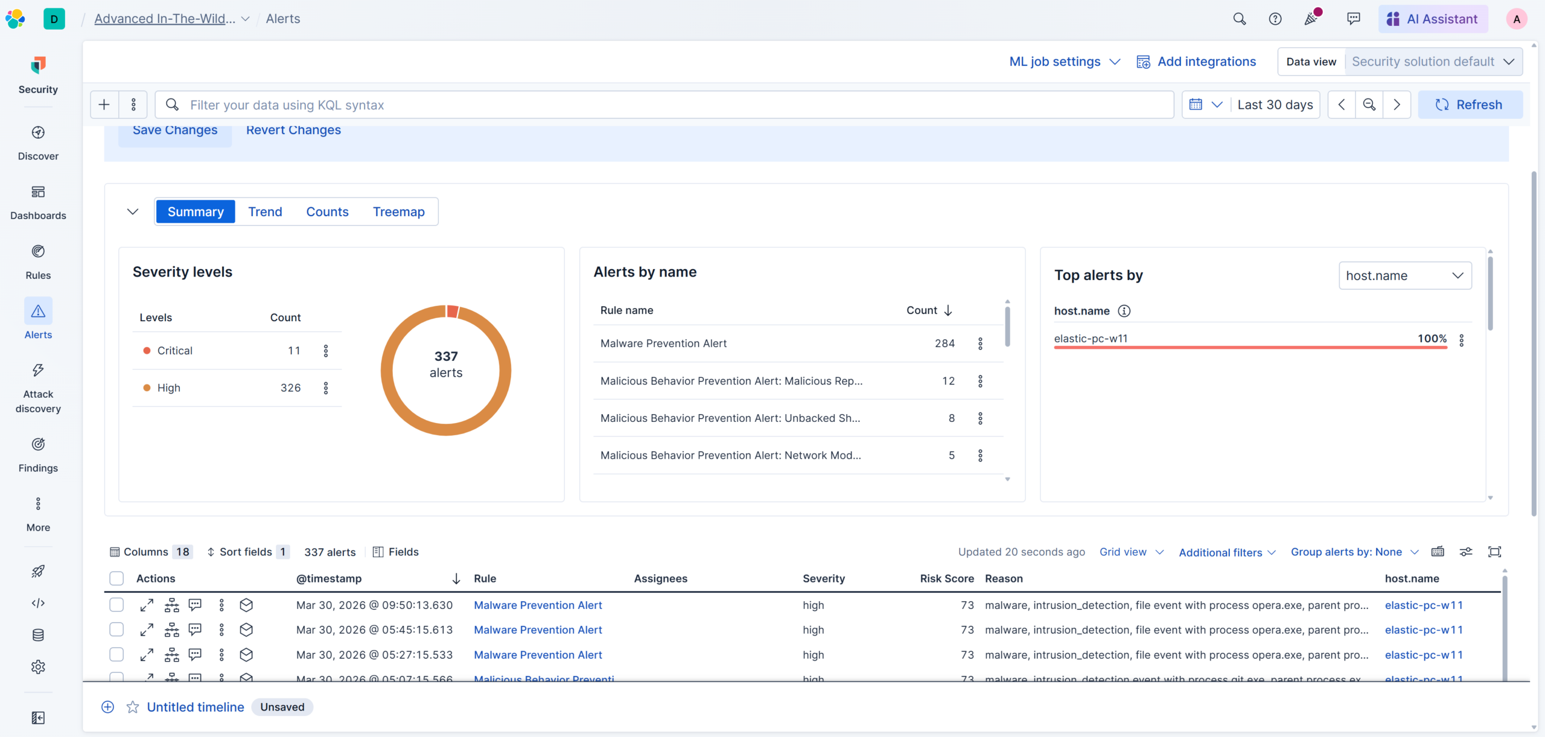Click the Refresh button

pyautogui.click(x=1470, y=104)
